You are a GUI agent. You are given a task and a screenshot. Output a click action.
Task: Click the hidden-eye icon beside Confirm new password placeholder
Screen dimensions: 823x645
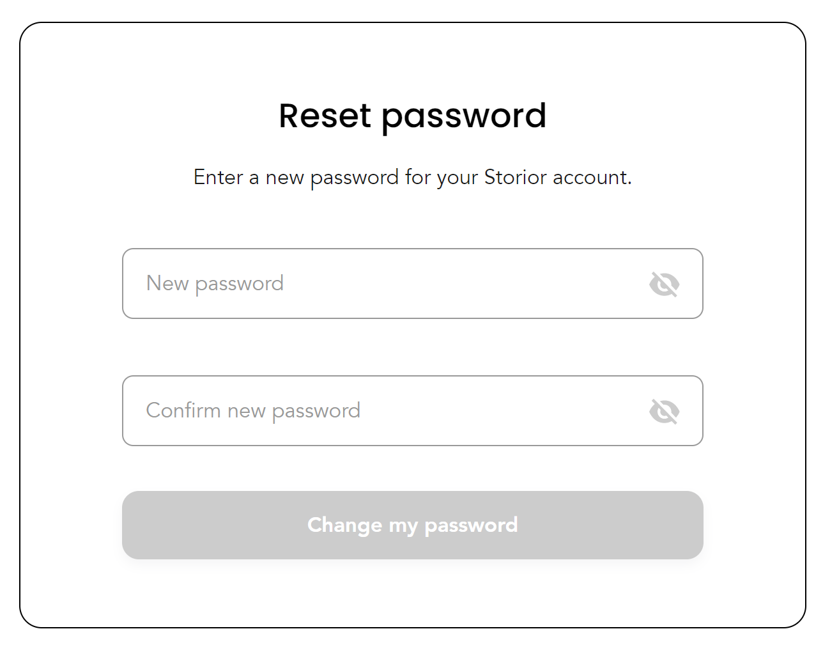(664, 411)
